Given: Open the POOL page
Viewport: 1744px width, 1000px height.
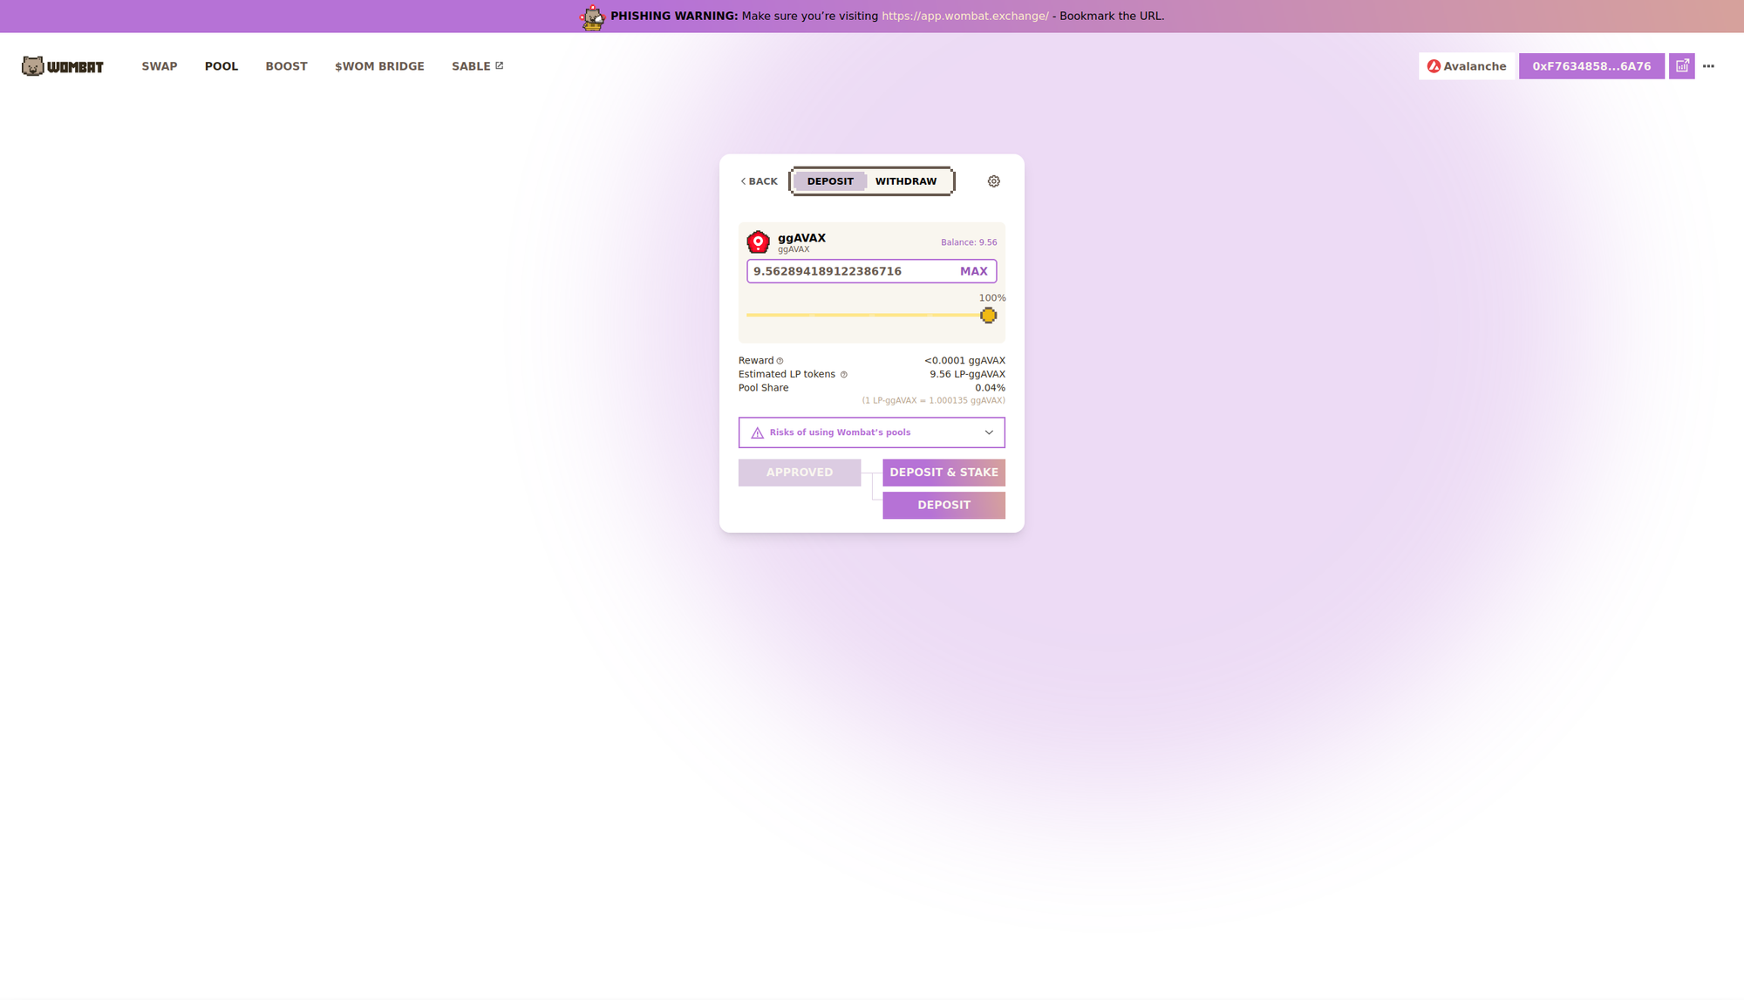Looking at the screenshot, I should coord(221,66).
